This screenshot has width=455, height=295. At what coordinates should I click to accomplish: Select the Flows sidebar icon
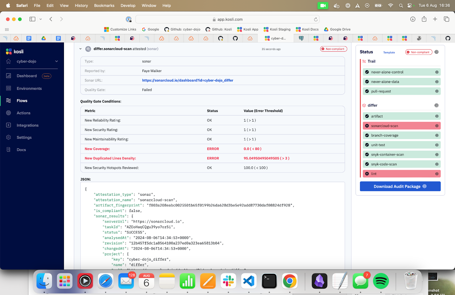tap(9, 101)
